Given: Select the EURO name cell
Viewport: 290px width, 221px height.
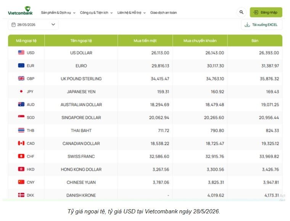Looking at the screenshot, I should pos(81,66).
